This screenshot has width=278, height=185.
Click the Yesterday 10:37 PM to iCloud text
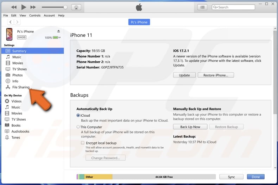coord(195,142)
